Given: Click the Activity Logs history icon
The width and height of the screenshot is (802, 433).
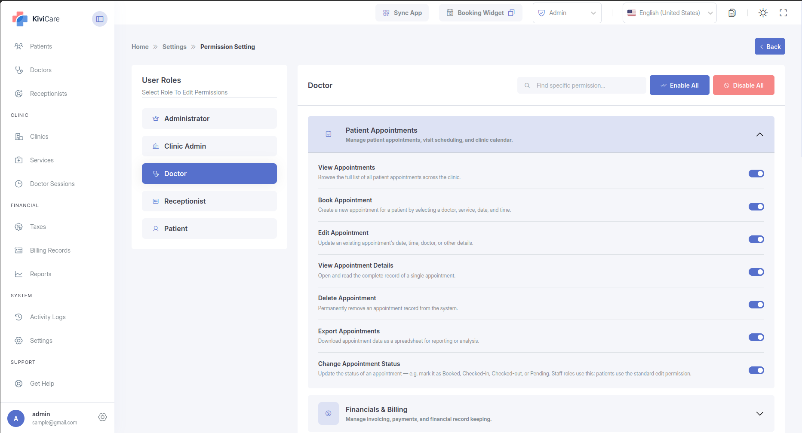Looking at the screenshot, I should point(18,317).
